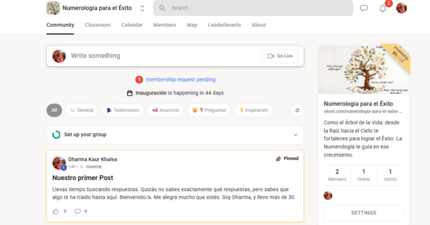430x225 pixels.
Task: Filter posts by General
Action: (81, 110)
